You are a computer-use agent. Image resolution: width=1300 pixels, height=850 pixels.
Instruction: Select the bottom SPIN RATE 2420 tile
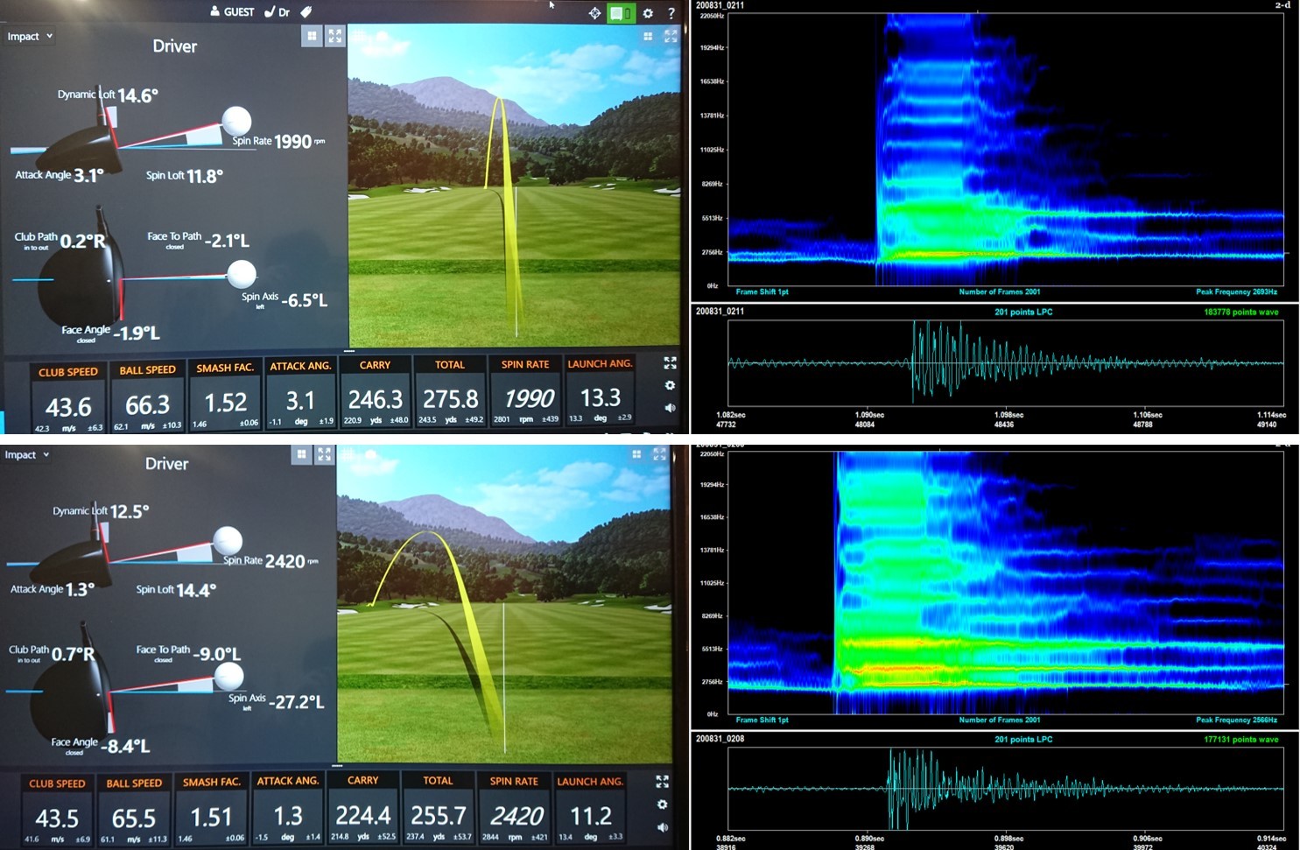point(515,809)
